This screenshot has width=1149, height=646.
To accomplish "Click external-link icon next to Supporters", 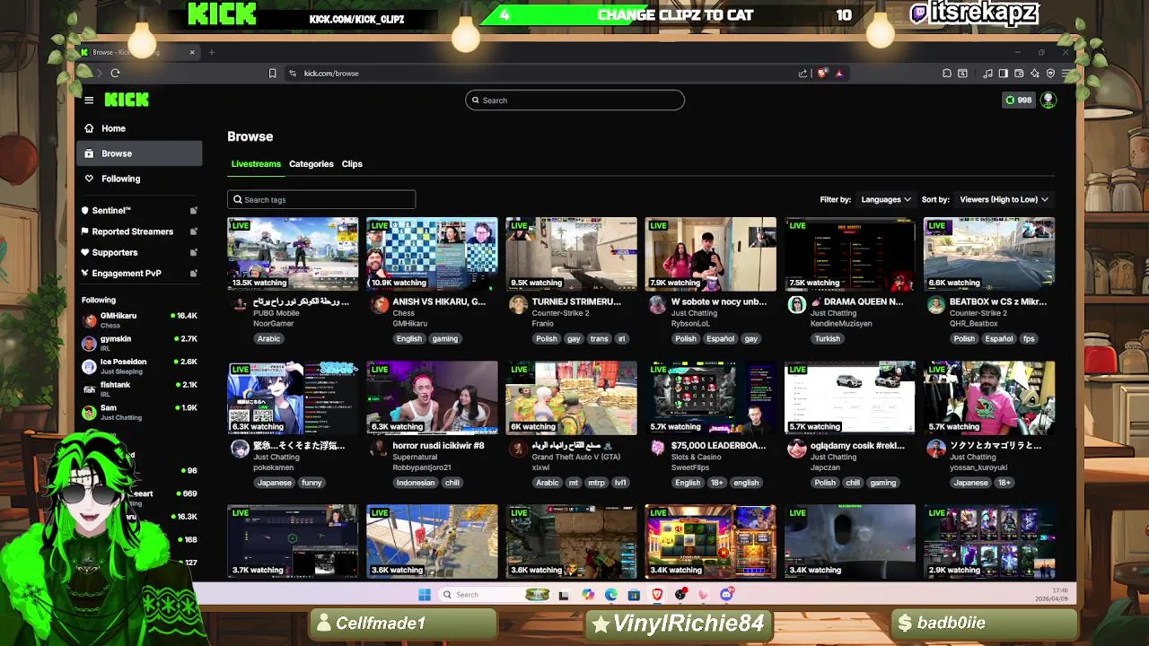I will click(193, 252).
